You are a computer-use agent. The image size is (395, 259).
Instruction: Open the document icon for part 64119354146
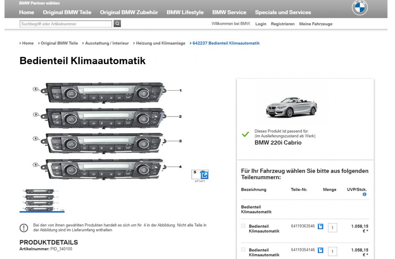320,250
